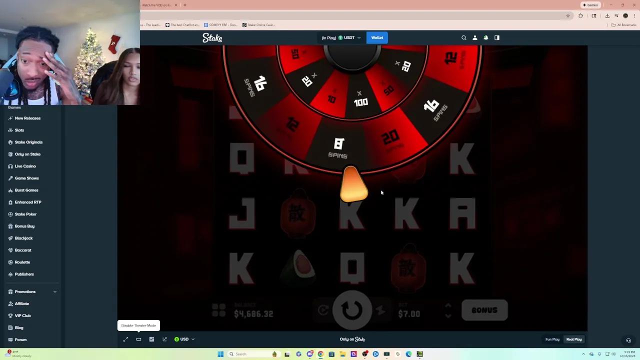The height and width of the screenshot is (360, 640).
Task: Open Chrome three-dot menu
Action: pyautogui.click(x=634, y=15)
